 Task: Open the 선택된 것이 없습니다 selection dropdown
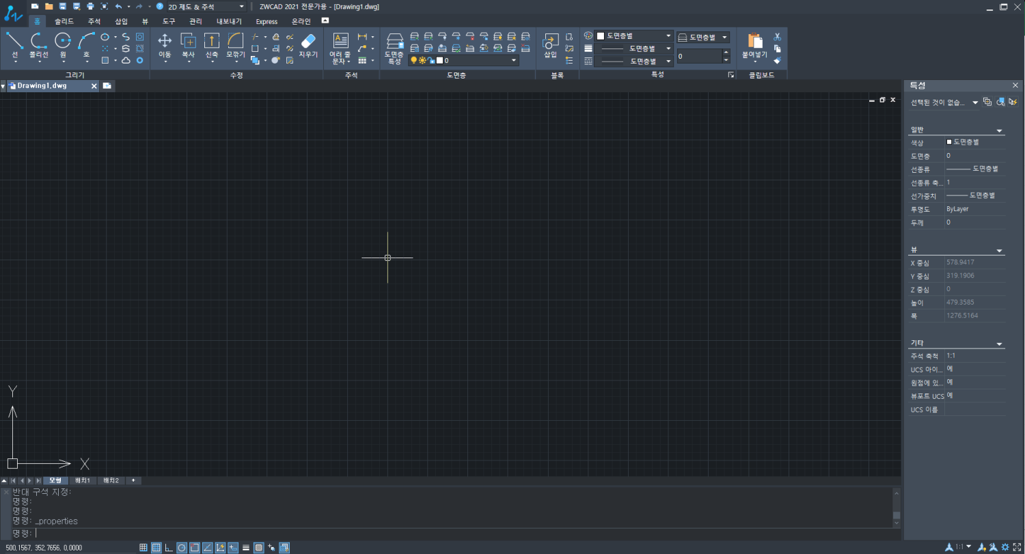[944, 102]
